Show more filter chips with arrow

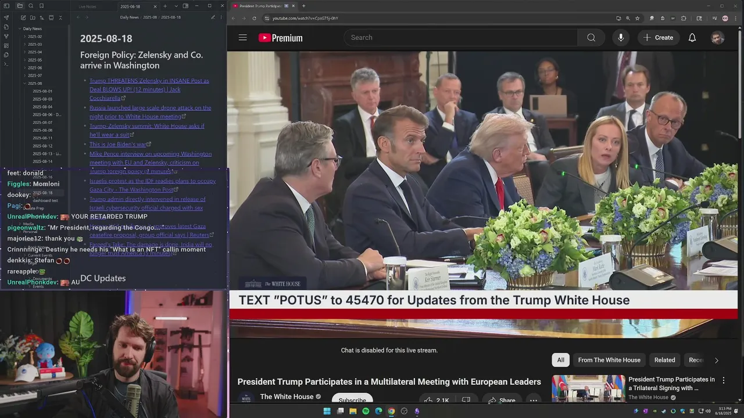716,360
